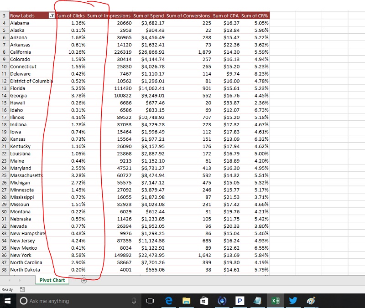Click Hawaii CPA value $33.87

pyautogui.click(x=231, y=103)
